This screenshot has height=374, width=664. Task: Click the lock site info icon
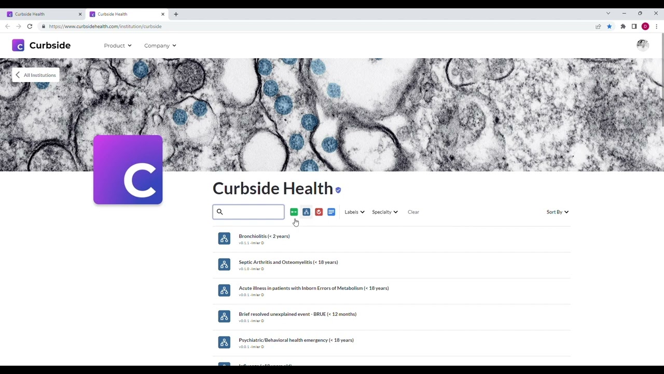(44, 26)
